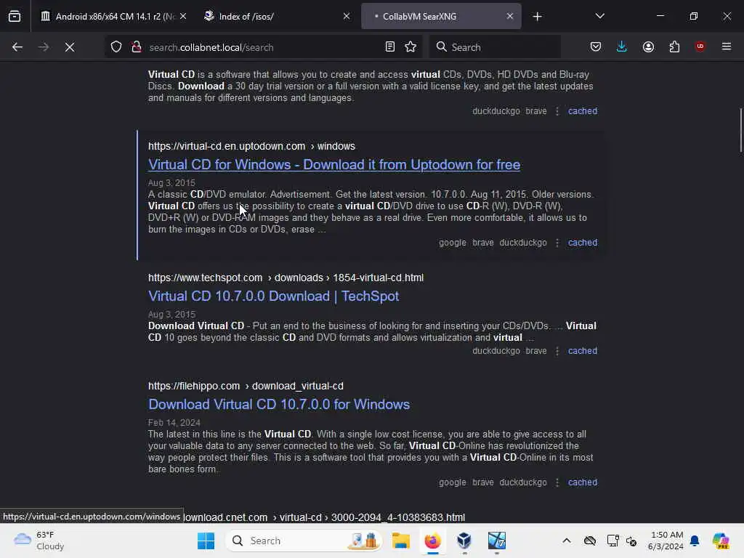The height and width of the screenshot is (558, 744).
Task: Open uBlock Origin extension icon
Action: pos(700,46)
